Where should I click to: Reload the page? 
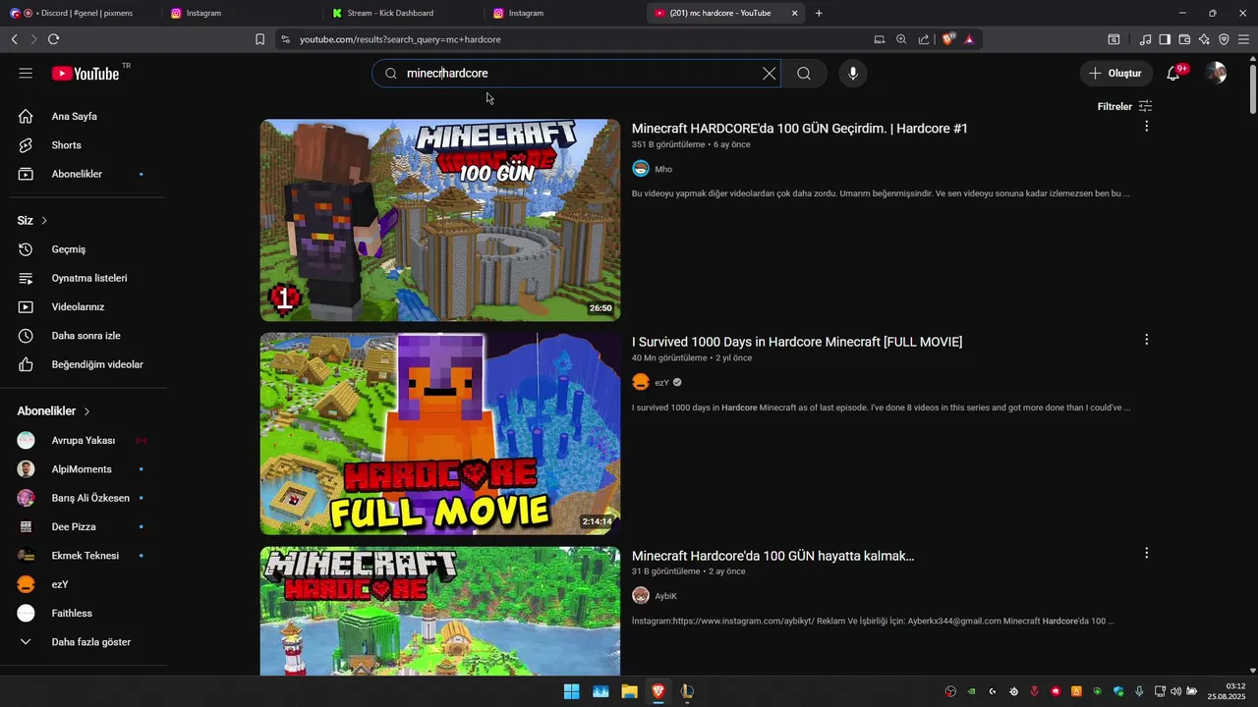point(53,39)
